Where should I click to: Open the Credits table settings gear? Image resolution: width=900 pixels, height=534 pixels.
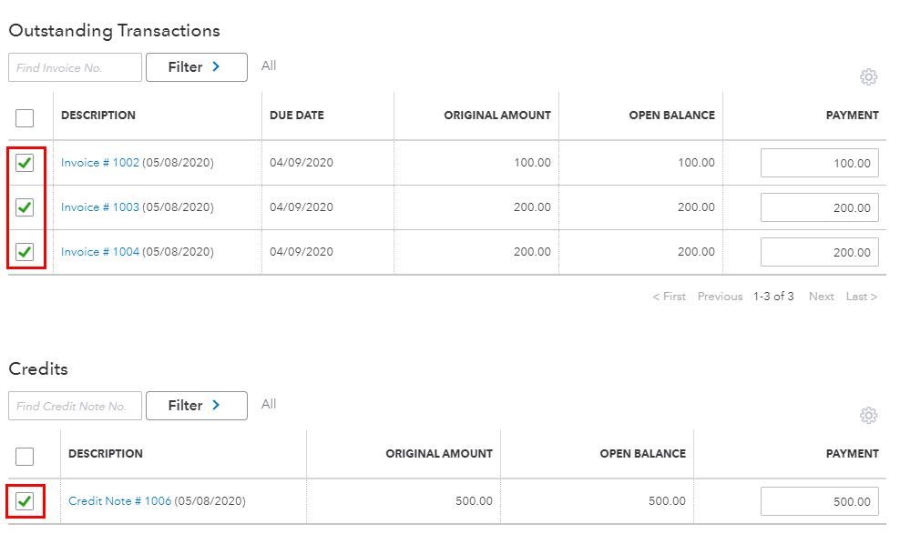point(867,416)
